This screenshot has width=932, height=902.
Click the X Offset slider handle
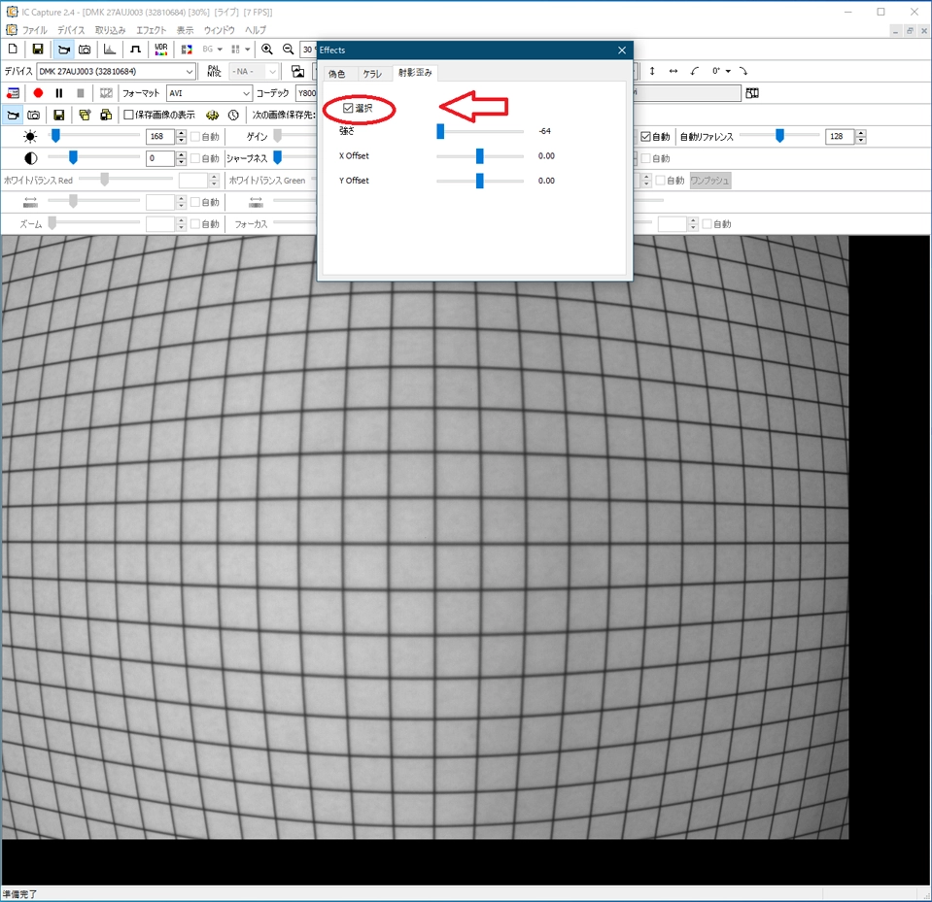480,156
